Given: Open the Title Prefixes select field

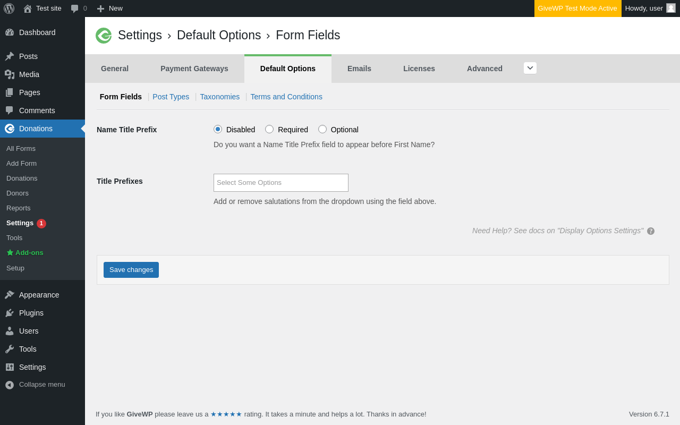Looking at the screenshot, I should point(281,183).
